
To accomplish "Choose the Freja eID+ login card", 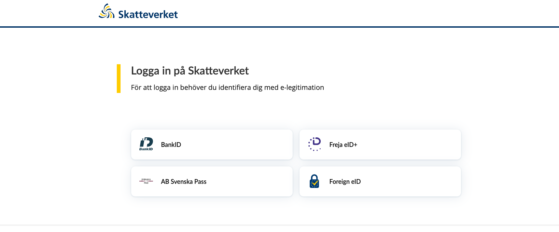I will [x=380, y=145].
